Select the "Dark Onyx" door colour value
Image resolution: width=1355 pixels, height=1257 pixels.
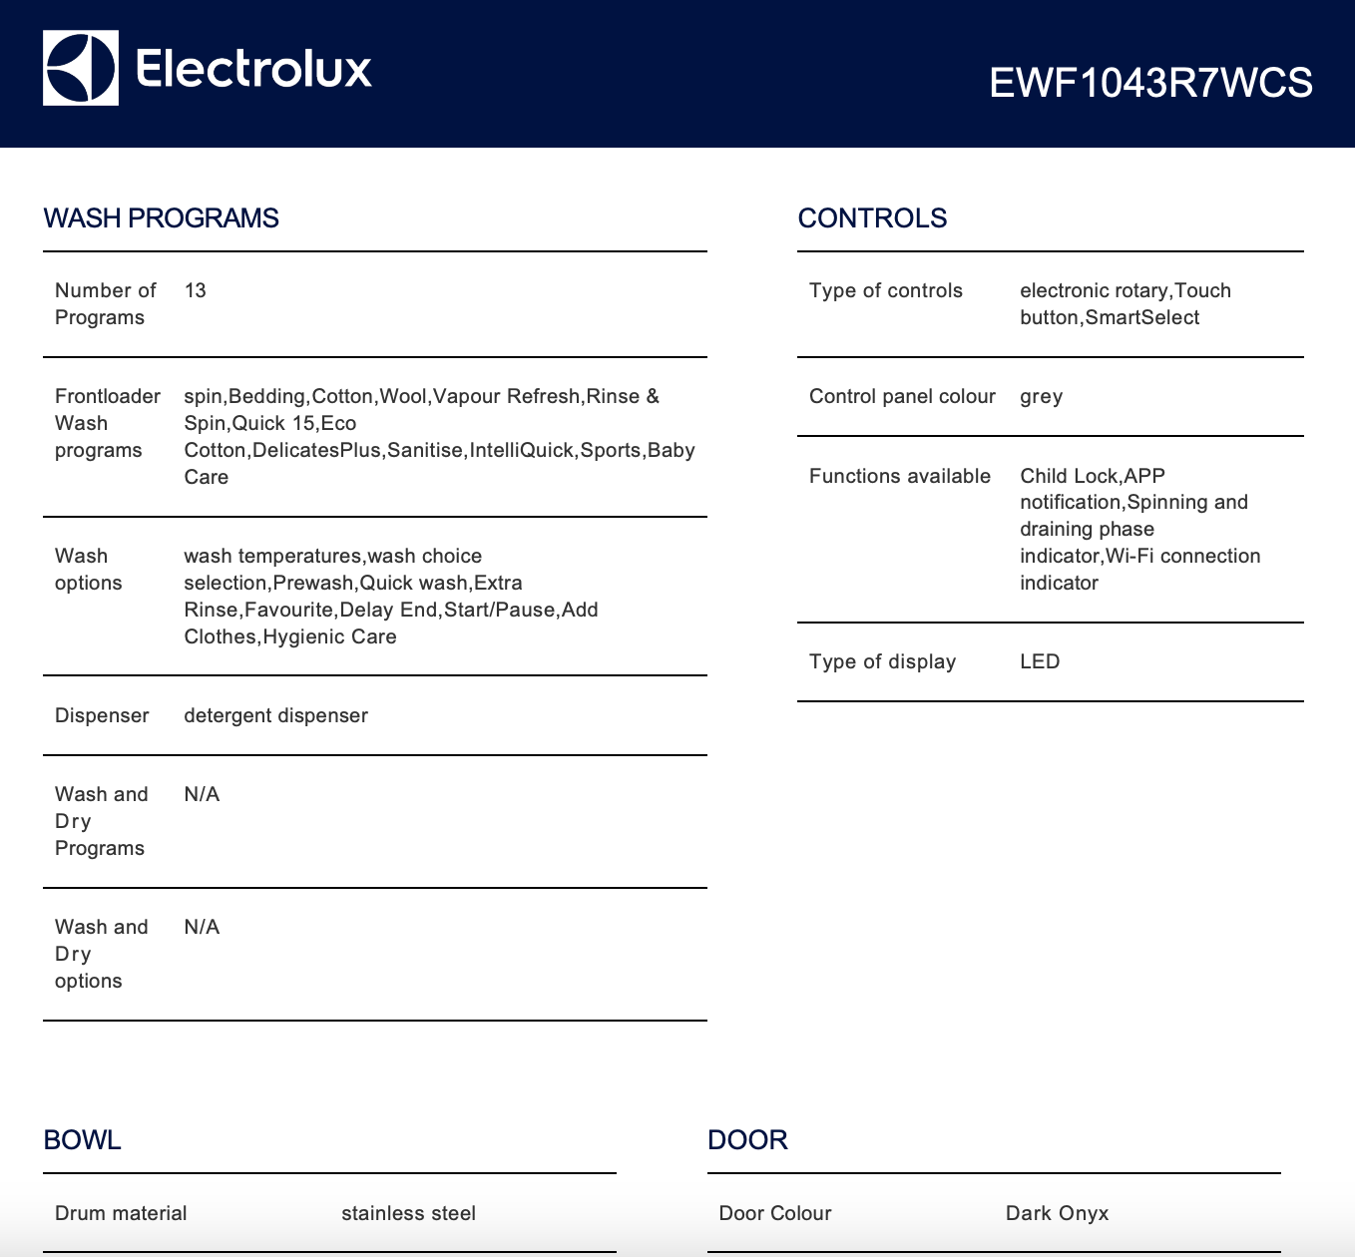click(x=1058, y=1213)
